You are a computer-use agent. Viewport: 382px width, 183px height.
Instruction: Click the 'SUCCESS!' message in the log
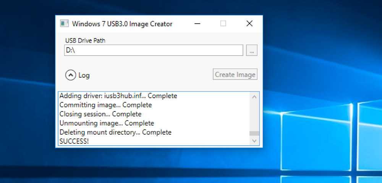coord(74,141)
